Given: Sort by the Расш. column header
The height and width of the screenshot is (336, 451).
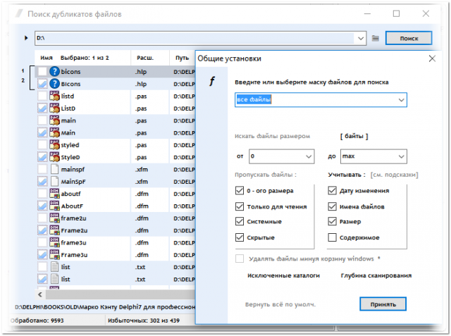Looking at the screenshot, I should coord(145,58).
